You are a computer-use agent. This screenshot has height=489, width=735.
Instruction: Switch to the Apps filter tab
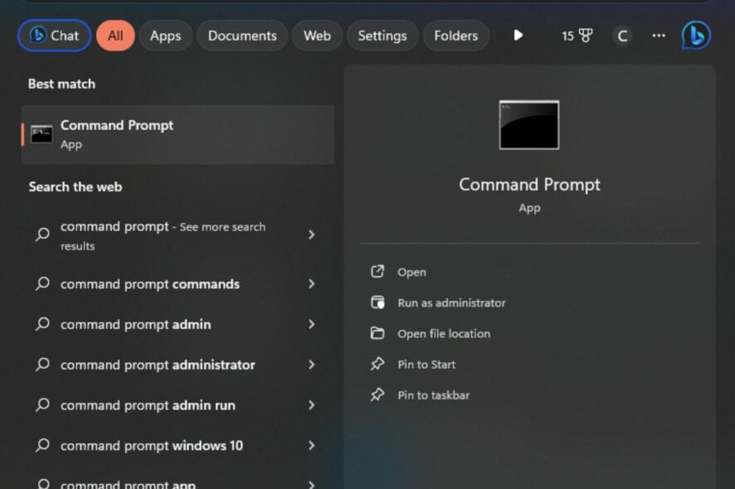(x=165, y=36)
